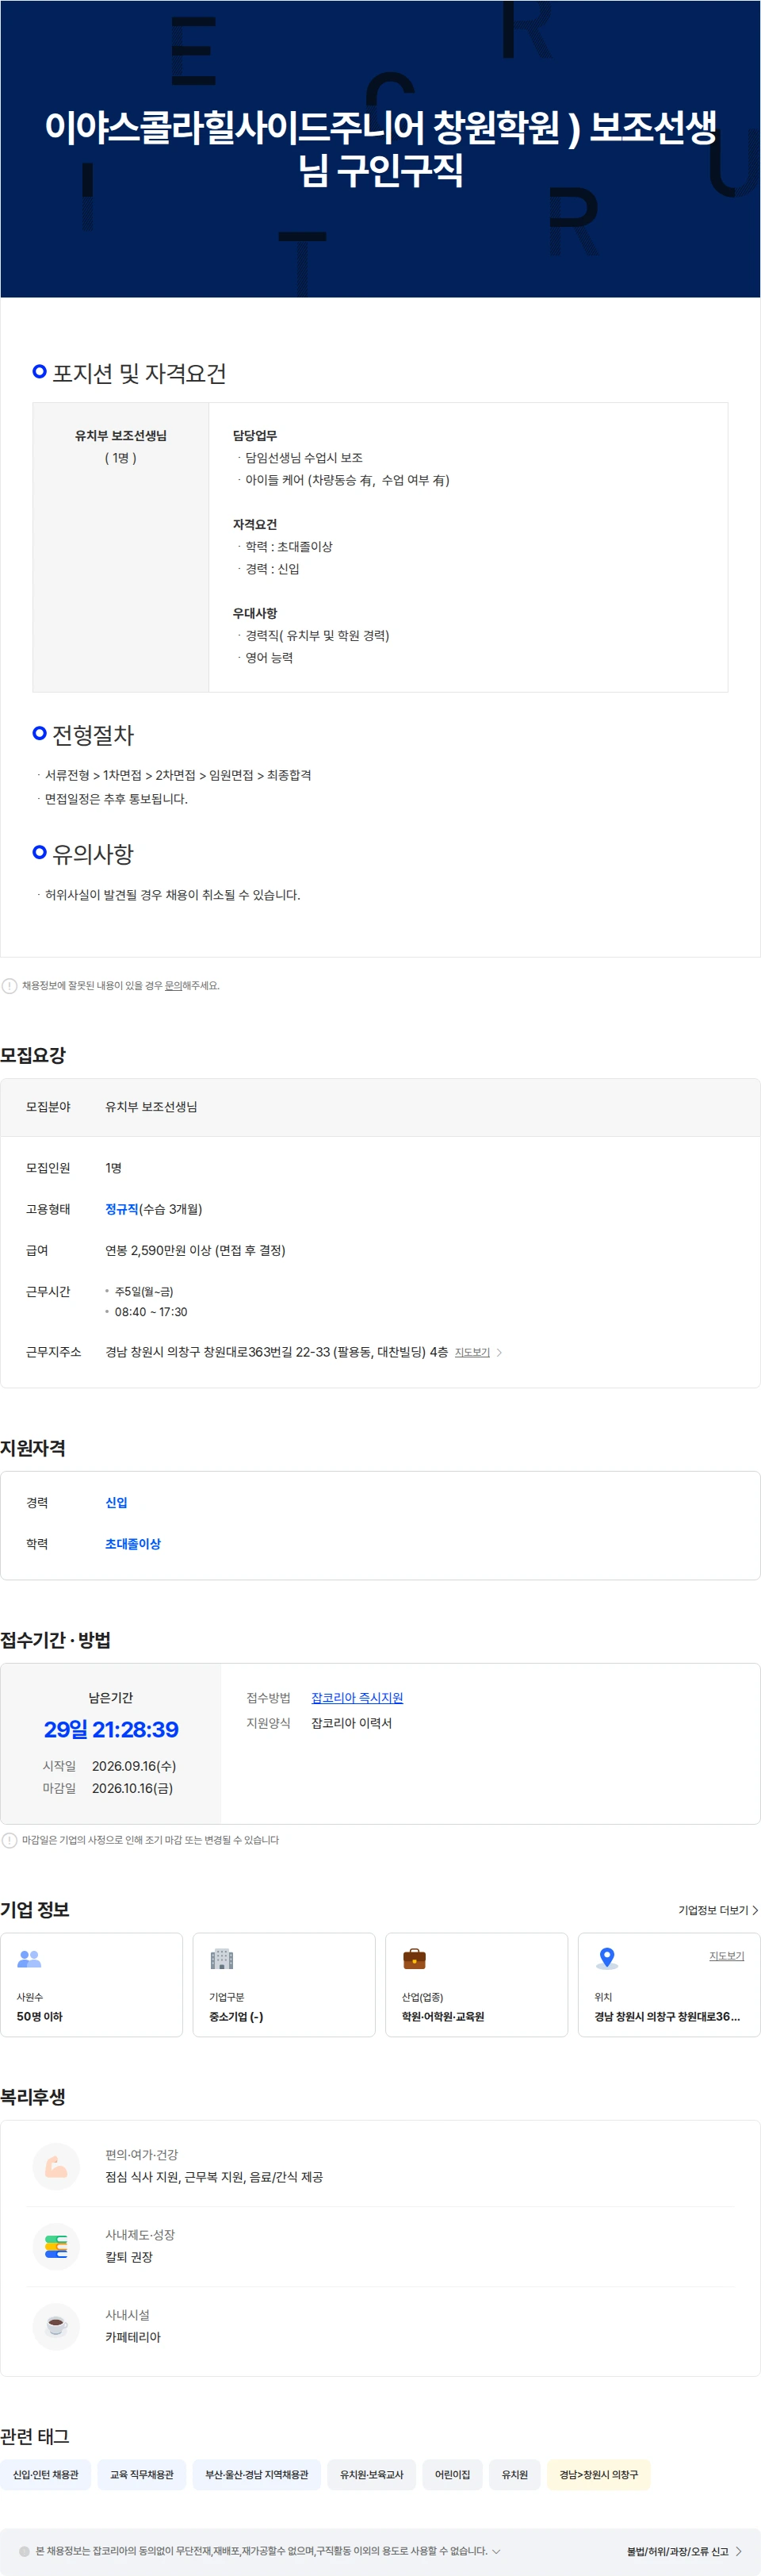Click the 주5일(월~금) schedule text
Image resolution: width=761 pixels, height=2576 pixels.
[143, 1292]
